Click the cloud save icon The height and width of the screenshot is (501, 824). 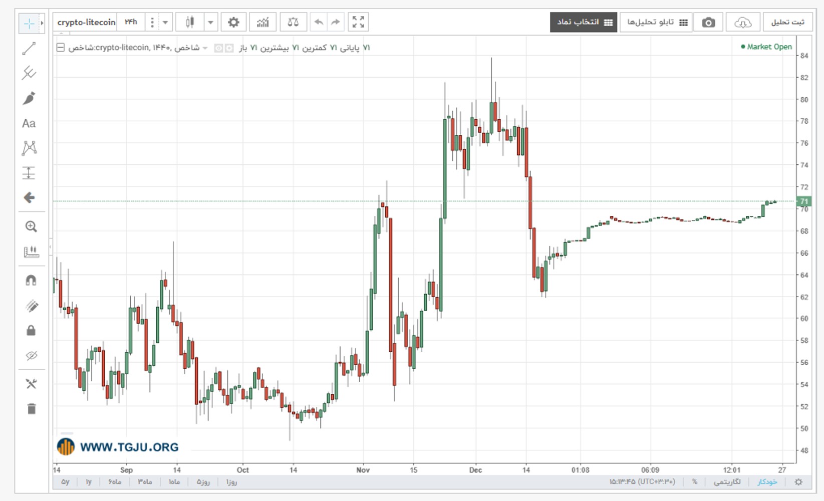click(x=743, y=23)
